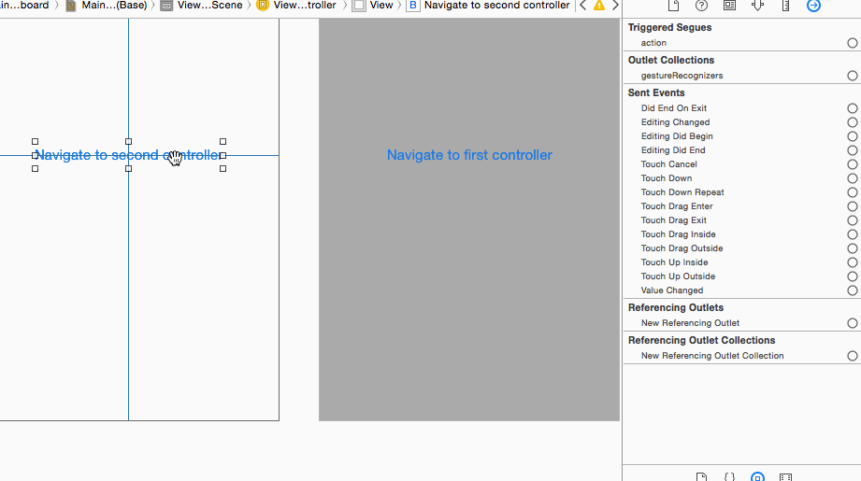Show the Object library
The image size is (861, 481).
(x=757, y=476)
